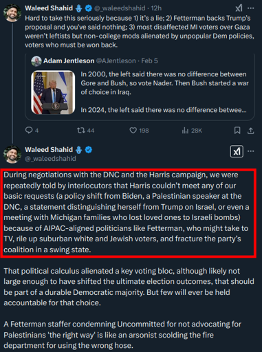The image size is (262, 352).
Task: Open Waleed Shahid's avatar on second tweet
Action: pos(12,154)
